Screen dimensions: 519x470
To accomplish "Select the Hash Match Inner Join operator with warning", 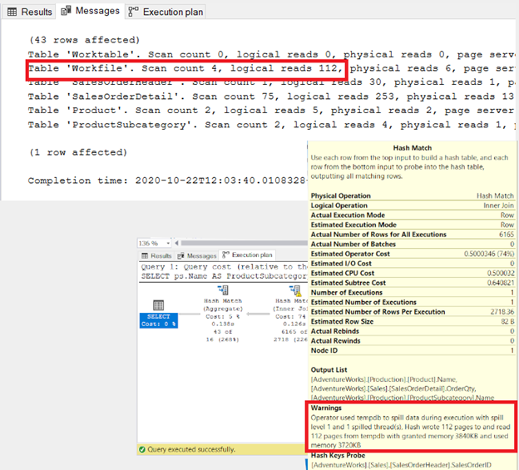I will click(295, 290).
